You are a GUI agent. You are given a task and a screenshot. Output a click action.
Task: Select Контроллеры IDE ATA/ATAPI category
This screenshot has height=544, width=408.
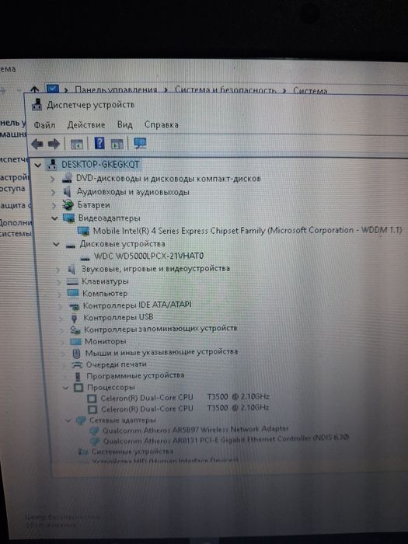137,305
